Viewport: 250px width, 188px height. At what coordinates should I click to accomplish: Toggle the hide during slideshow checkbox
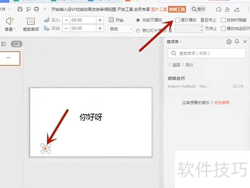(223, 20)
